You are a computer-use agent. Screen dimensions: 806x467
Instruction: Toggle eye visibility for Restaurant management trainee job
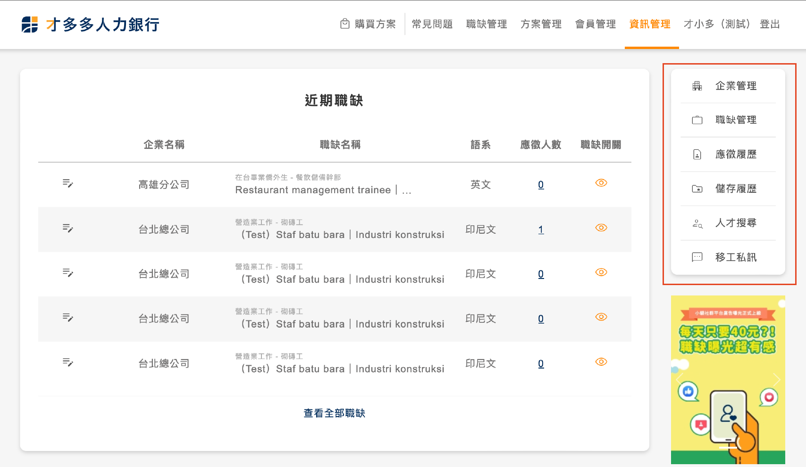[x=601, y=183]
